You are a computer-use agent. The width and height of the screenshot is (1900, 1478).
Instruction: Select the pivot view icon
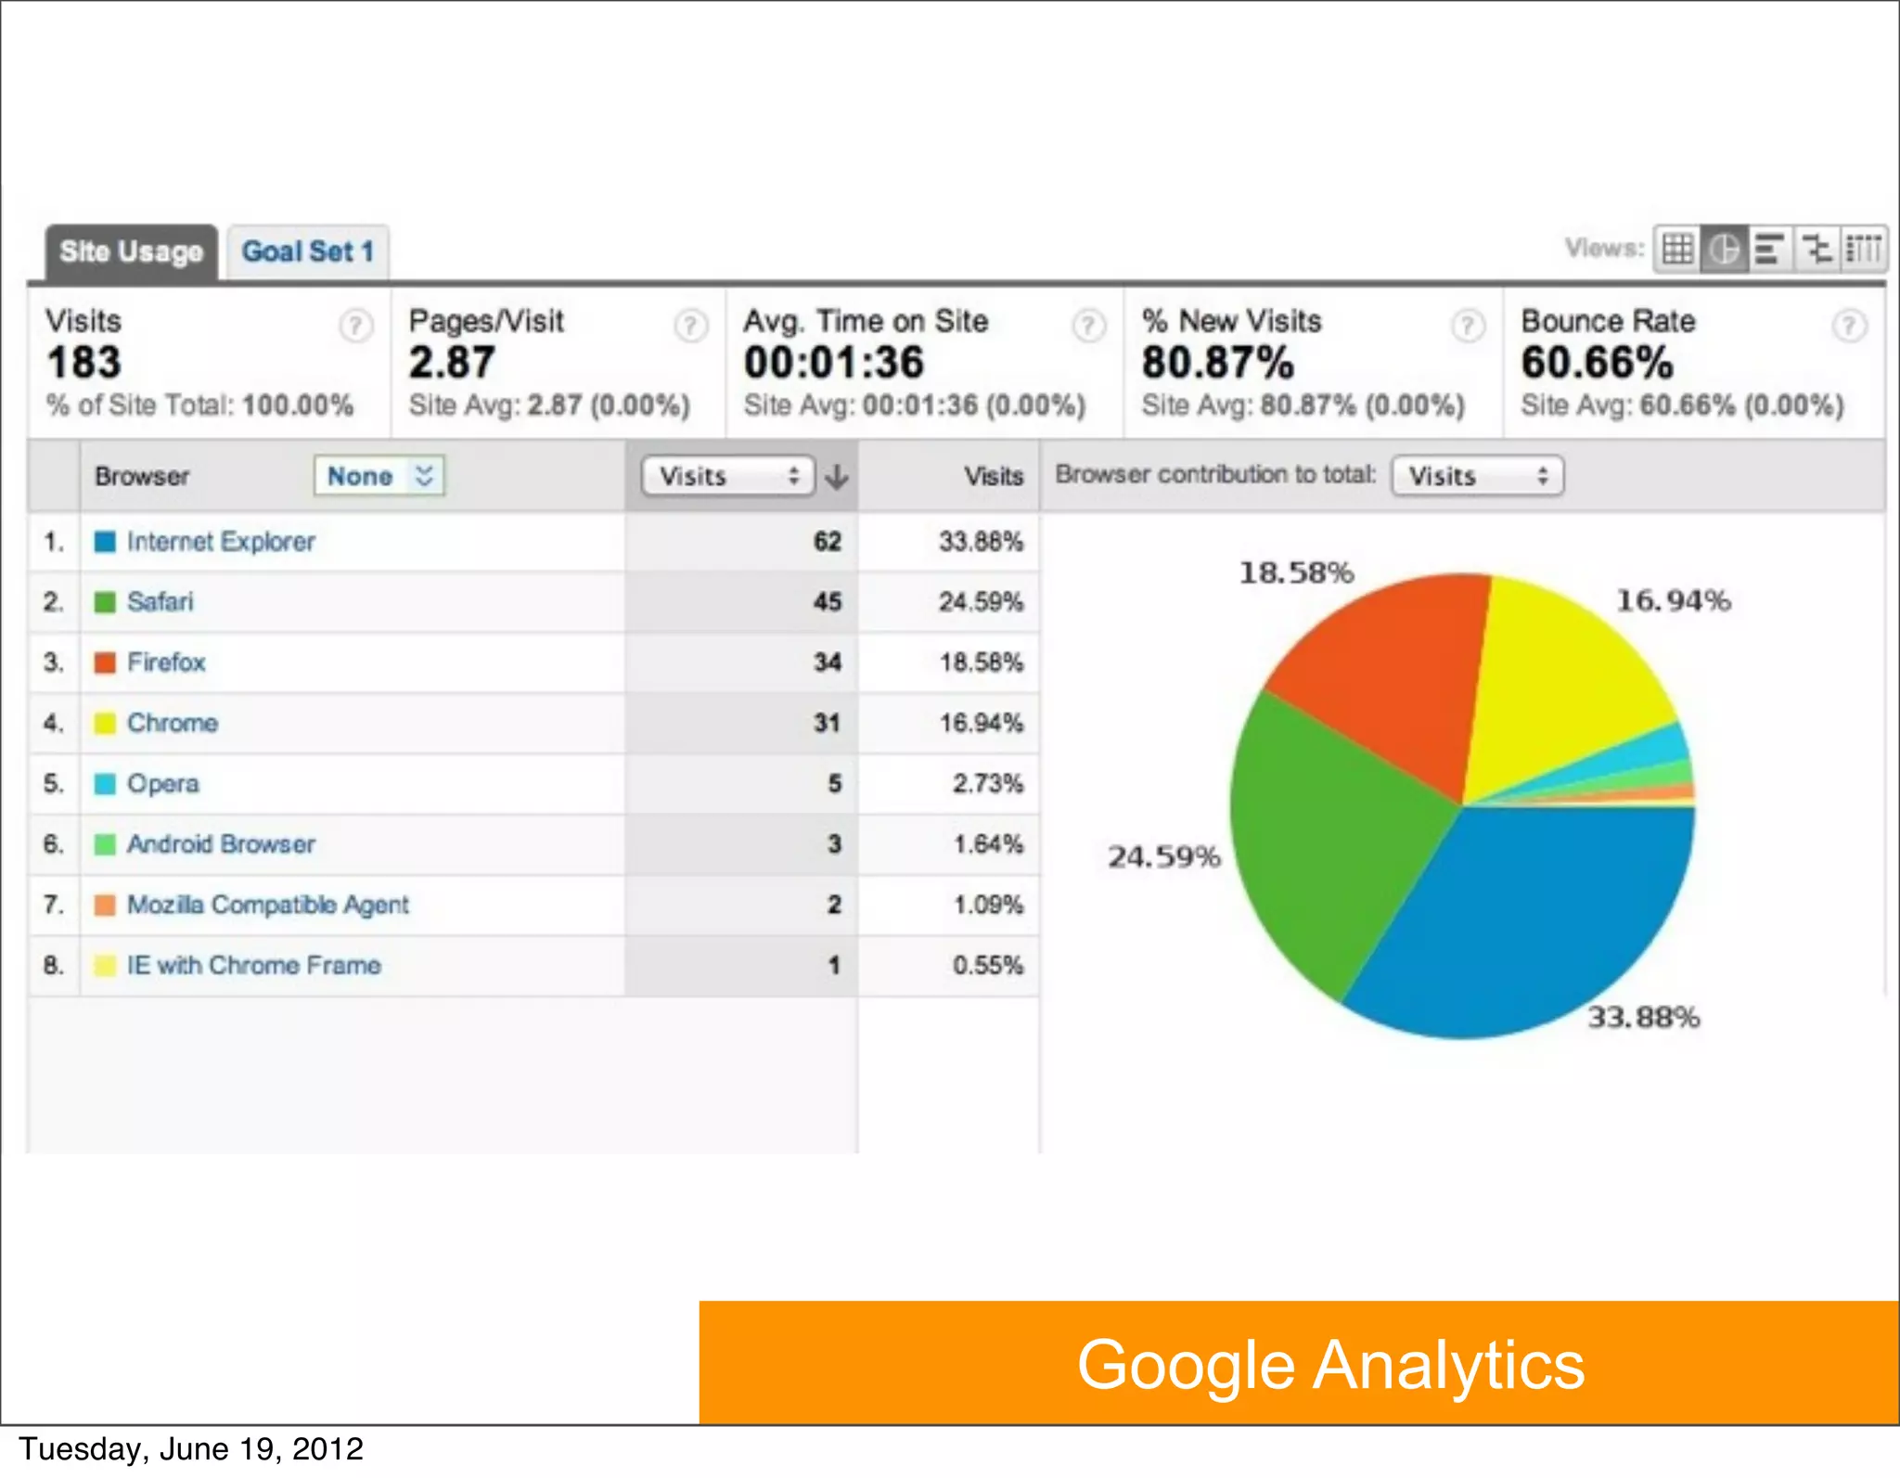point(1863,249)
